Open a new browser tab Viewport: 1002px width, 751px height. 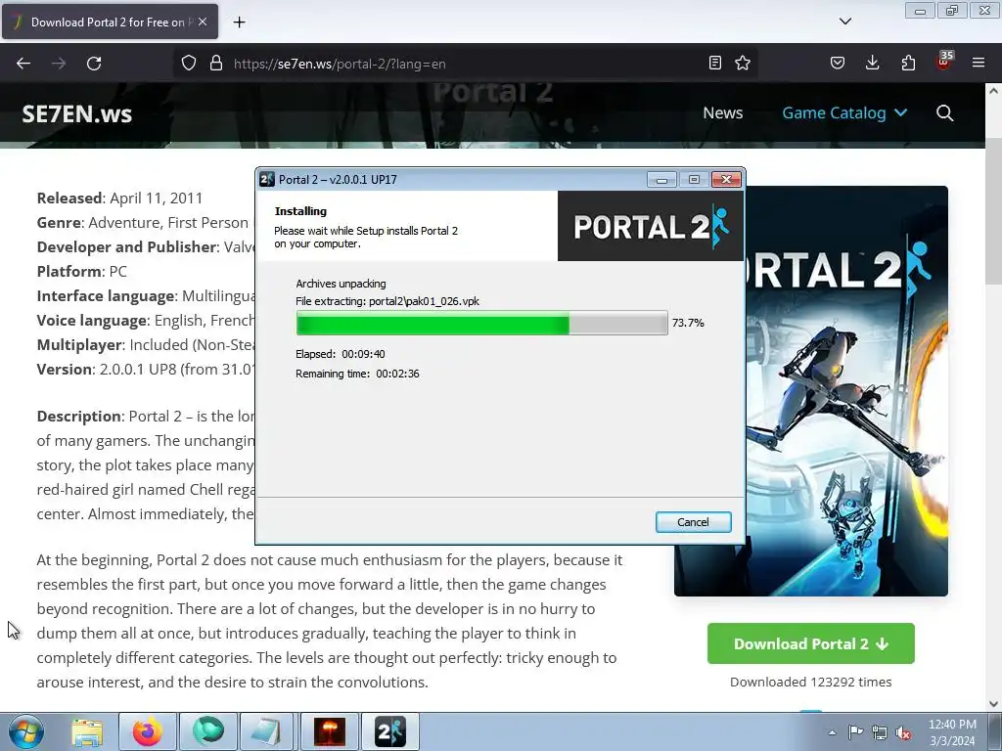click(239, 22)
